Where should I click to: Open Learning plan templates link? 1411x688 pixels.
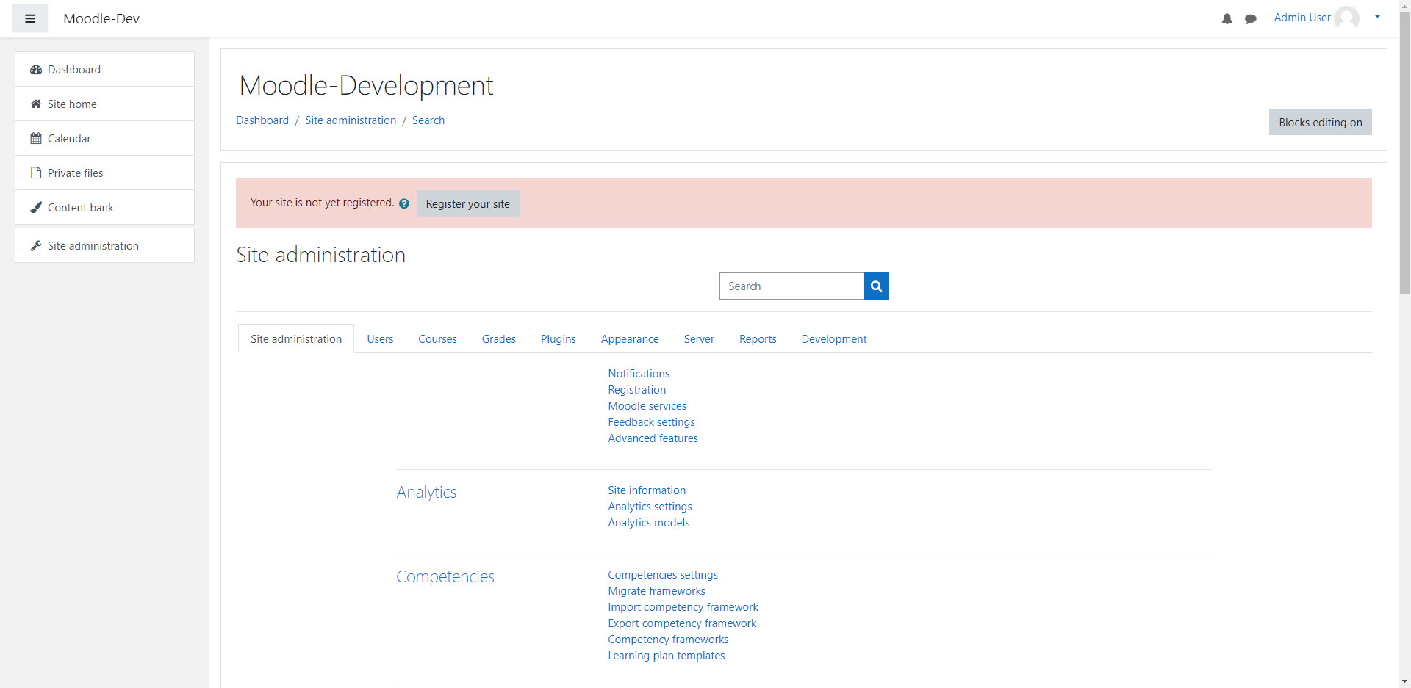666,656
